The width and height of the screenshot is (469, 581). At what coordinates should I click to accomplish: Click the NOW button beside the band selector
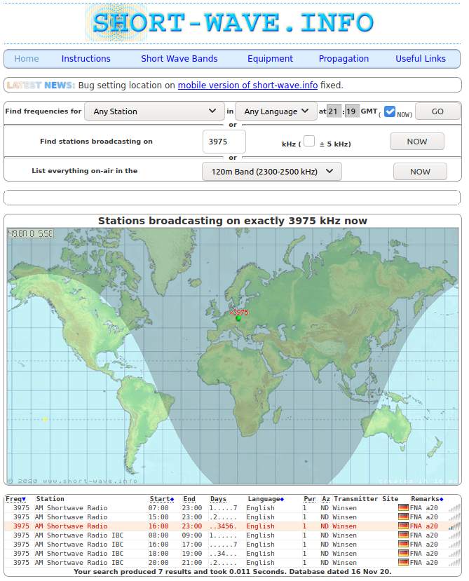tap(420, 172)
